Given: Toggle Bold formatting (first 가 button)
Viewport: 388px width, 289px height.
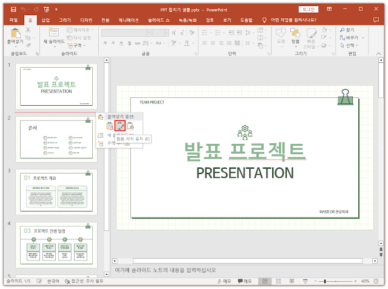Looking at the screenshot, I should pyautogui.click(x=105, y=43).
